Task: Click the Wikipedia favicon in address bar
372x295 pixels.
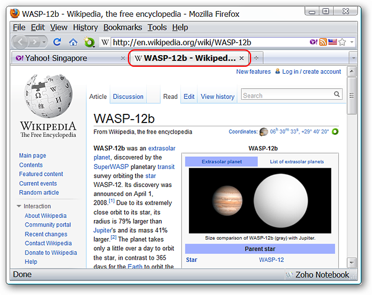Action: pos(105,42)
